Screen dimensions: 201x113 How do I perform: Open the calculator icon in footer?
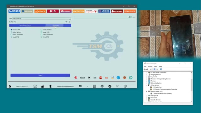point(94,86)
